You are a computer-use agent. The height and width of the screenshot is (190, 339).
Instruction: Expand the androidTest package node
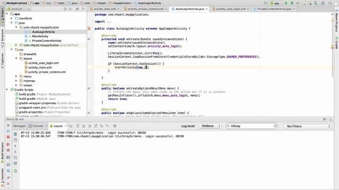click(16, 45)
